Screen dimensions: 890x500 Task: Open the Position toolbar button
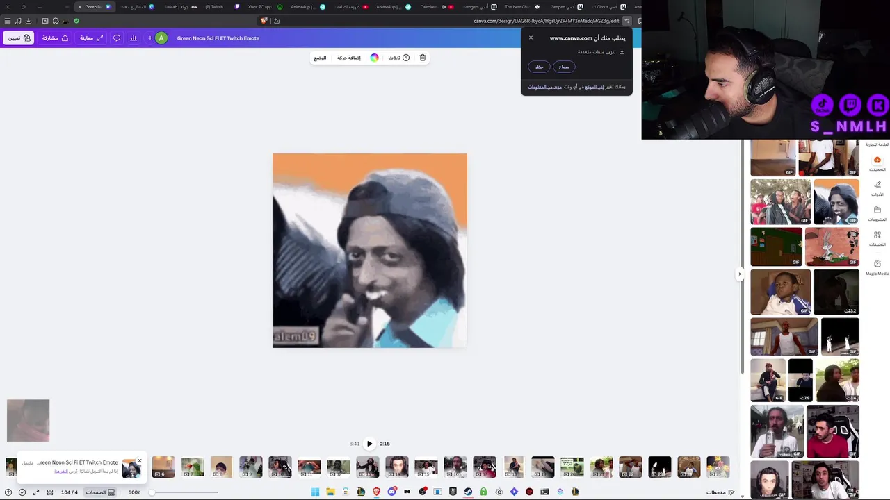(320, 58)
